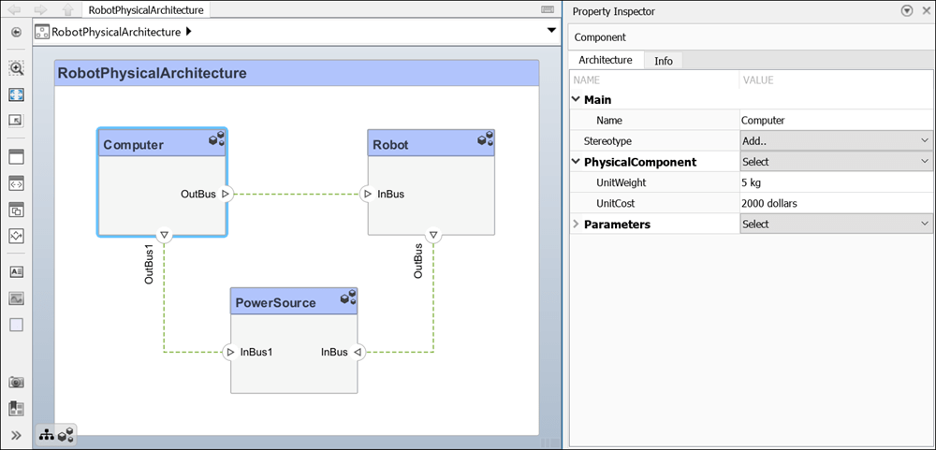
Task: Click the stereotype icon on Robot component
Action: pyautogui.click(x=485, y=139)
